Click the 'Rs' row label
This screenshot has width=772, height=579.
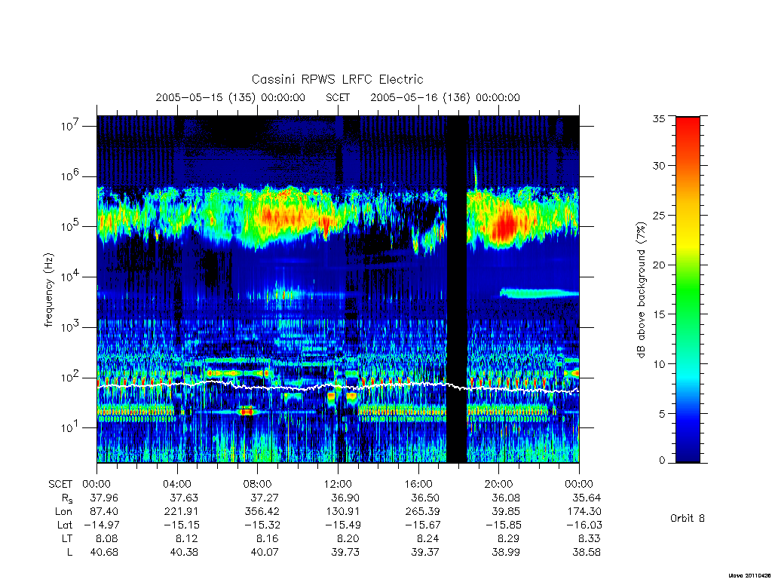point(67,498)
